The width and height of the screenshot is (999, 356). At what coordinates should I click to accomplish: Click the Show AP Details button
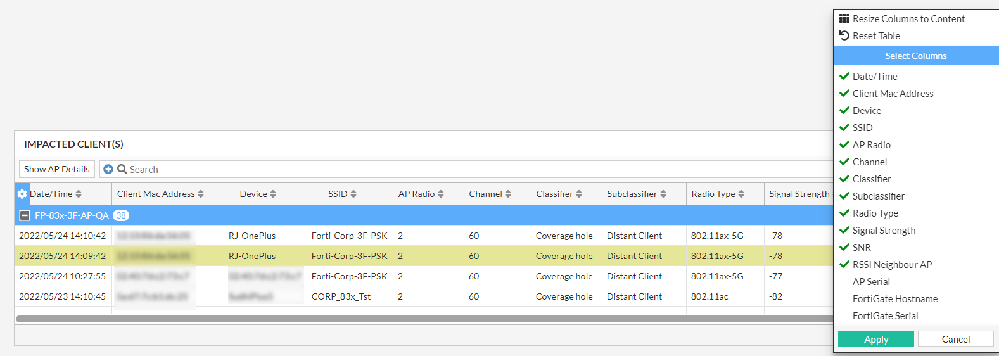pos(57,169)
